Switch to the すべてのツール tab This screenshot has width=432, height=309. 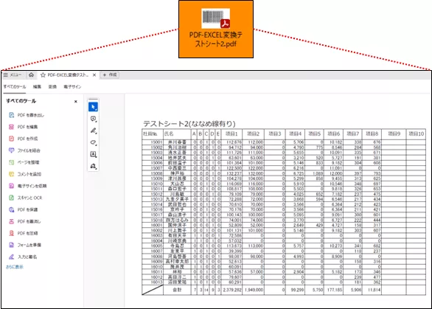pyautogui.click(x=15, y=86)
